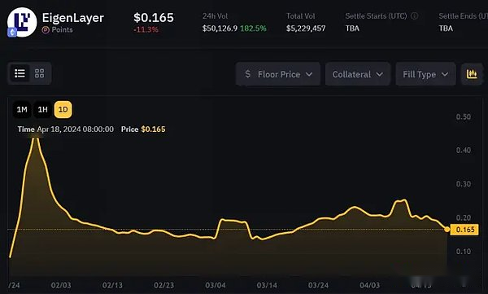Viewport: 488px width, 294px height.
Task: Click the 0.20 price axis label
Action: pyautogui.click(x=464, y=217)
